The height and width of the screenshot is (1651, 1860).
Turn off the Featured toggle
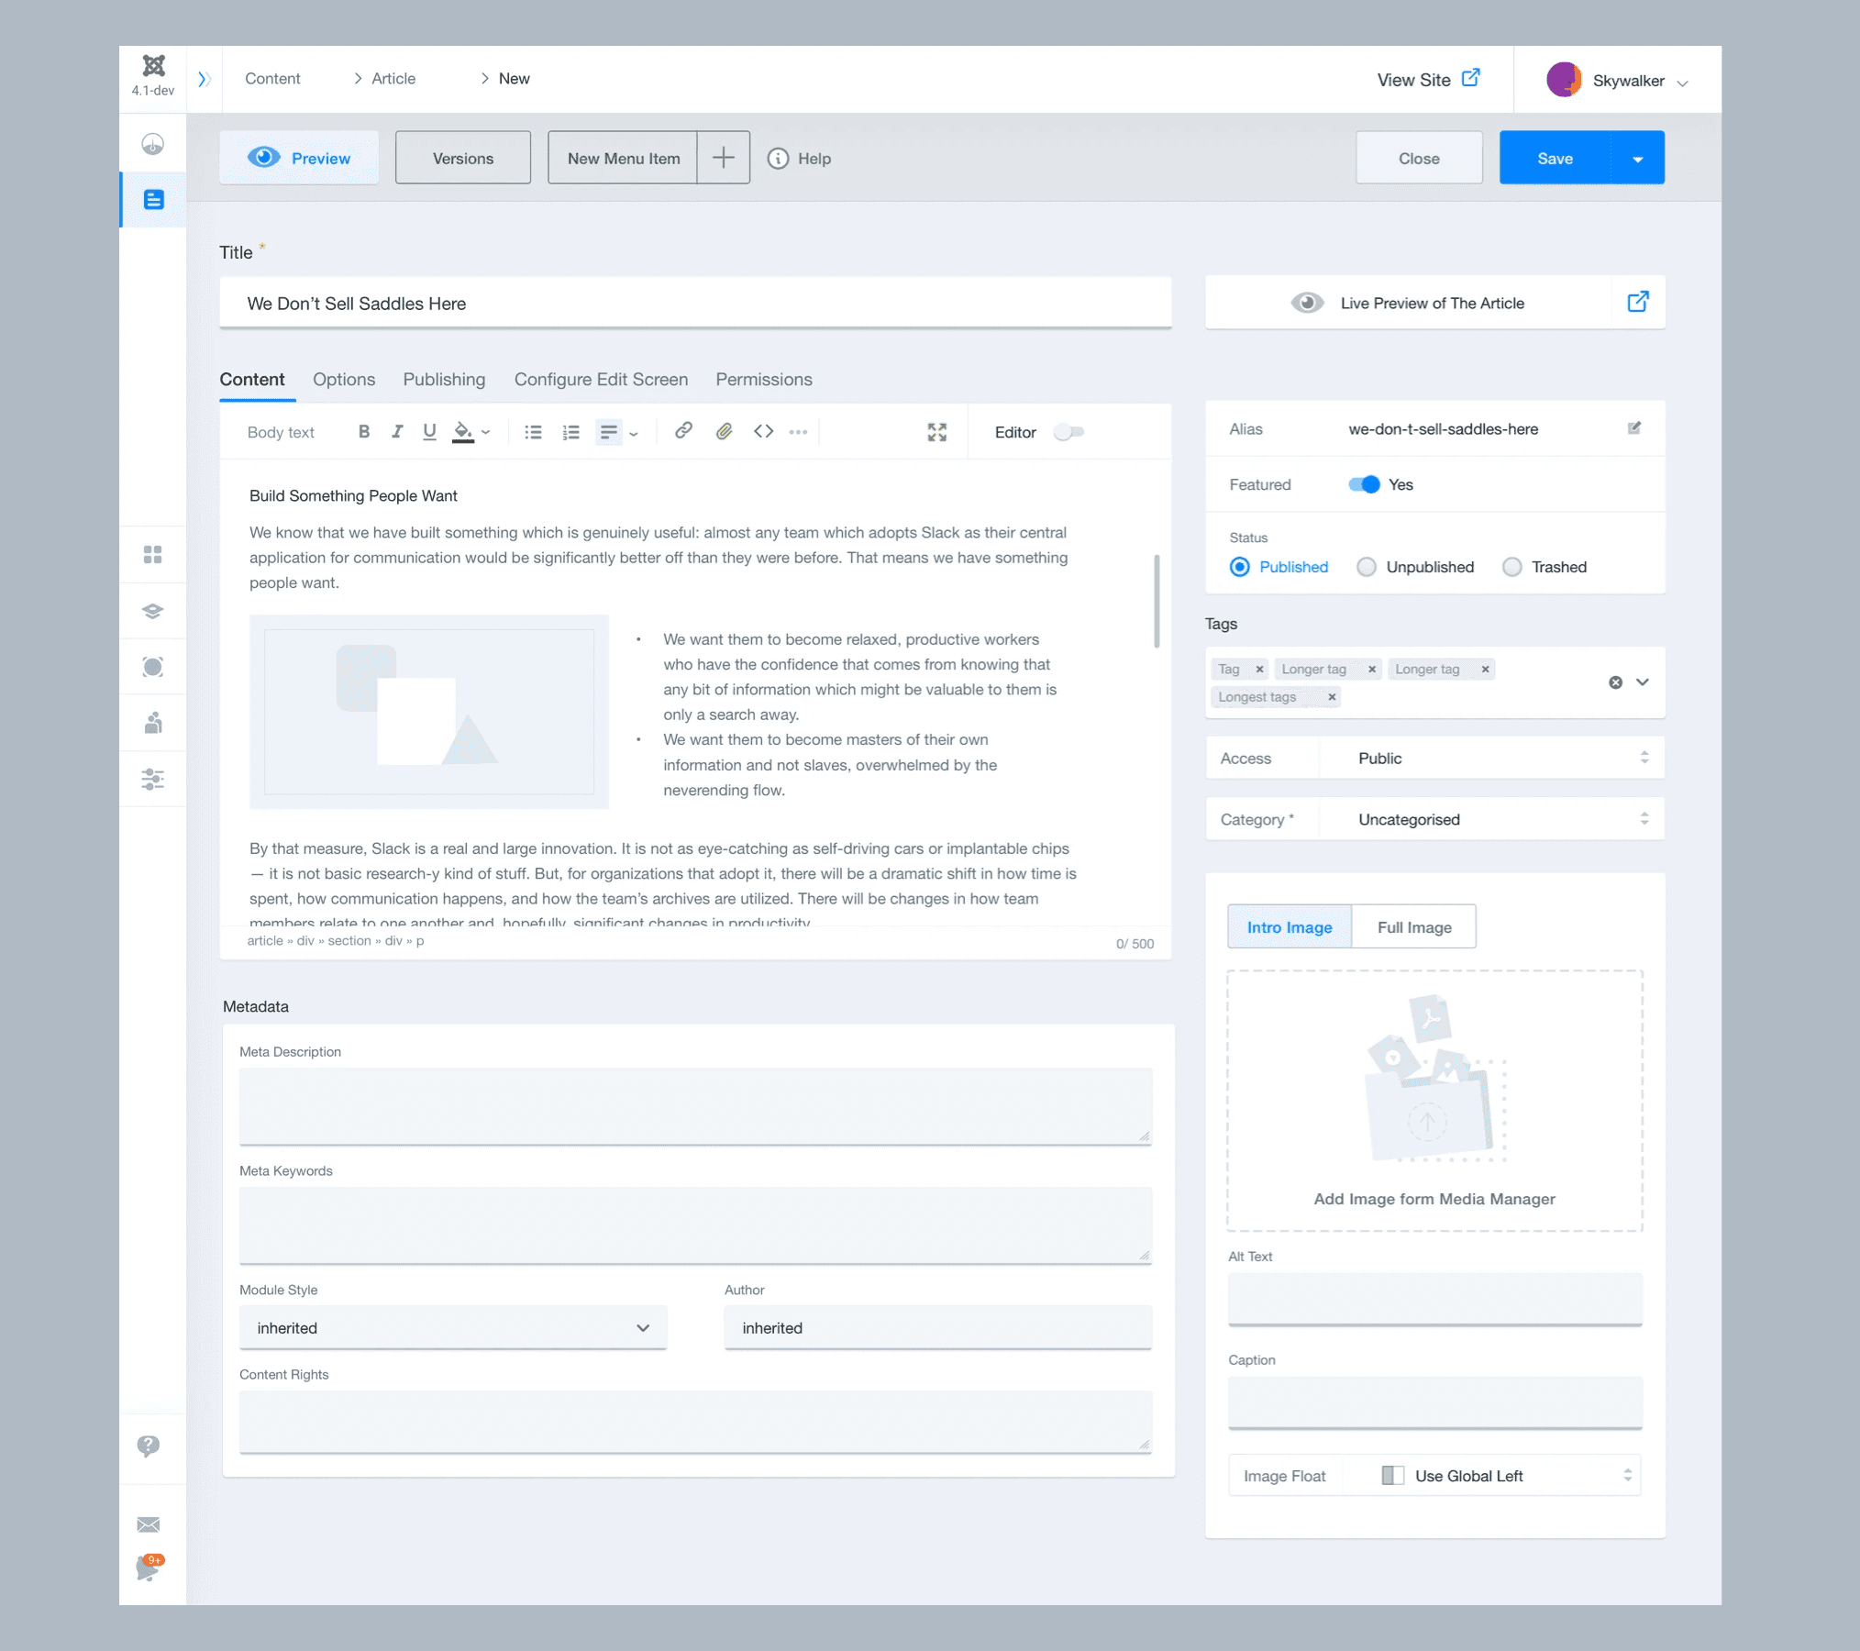click(1364, 484)
